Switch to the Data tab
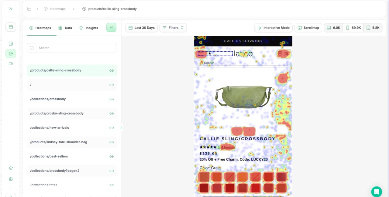389x197 pixels. point(65,28)
